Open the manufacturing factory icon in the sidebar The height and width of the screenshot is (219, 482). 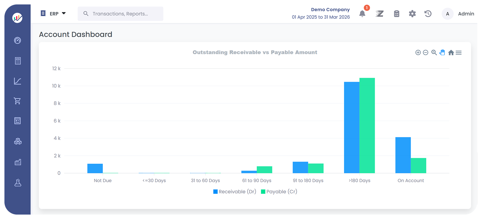[17, 162]
